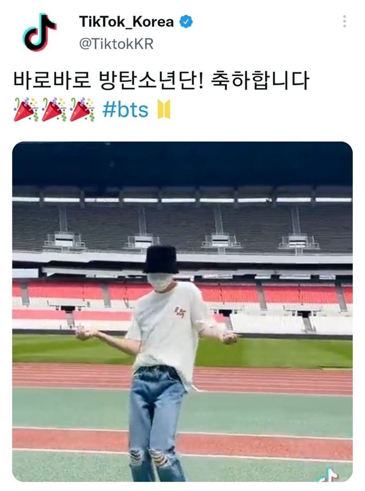
Task: Click the TikTok watermark in the video corner
Action: 328,475
